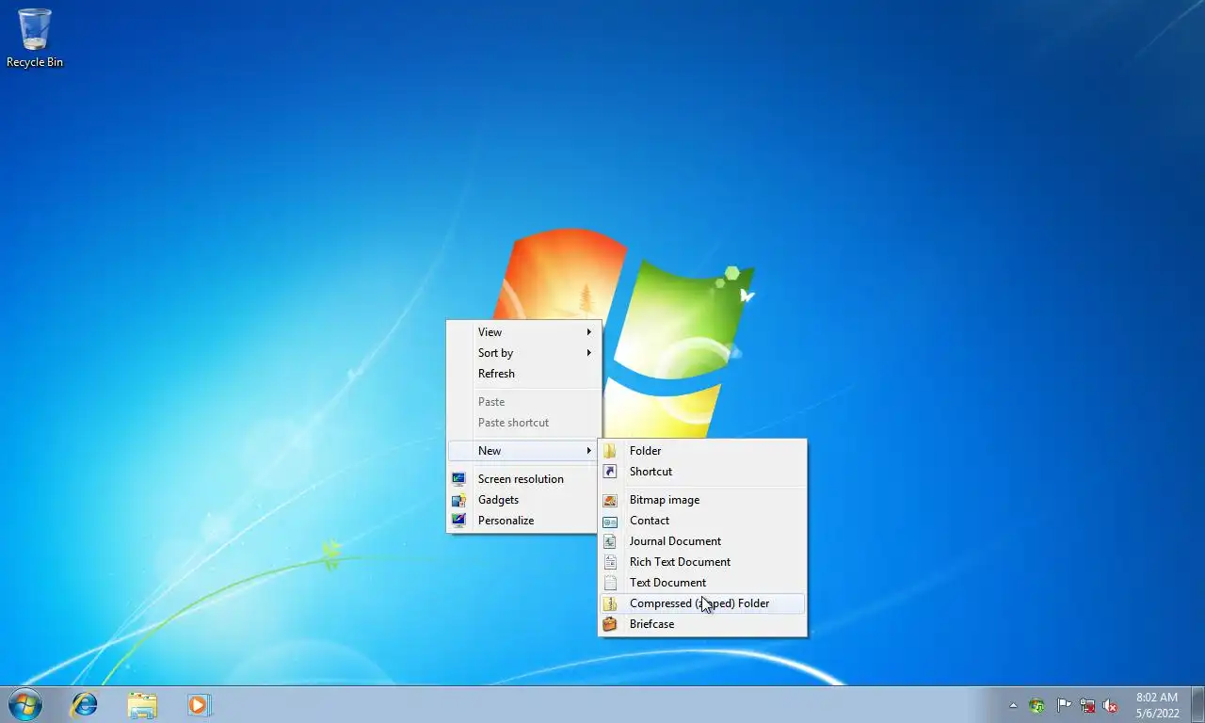
Task: Click the arrow beside Sort by
Action: pyautogui.click(x=589, y=353)
